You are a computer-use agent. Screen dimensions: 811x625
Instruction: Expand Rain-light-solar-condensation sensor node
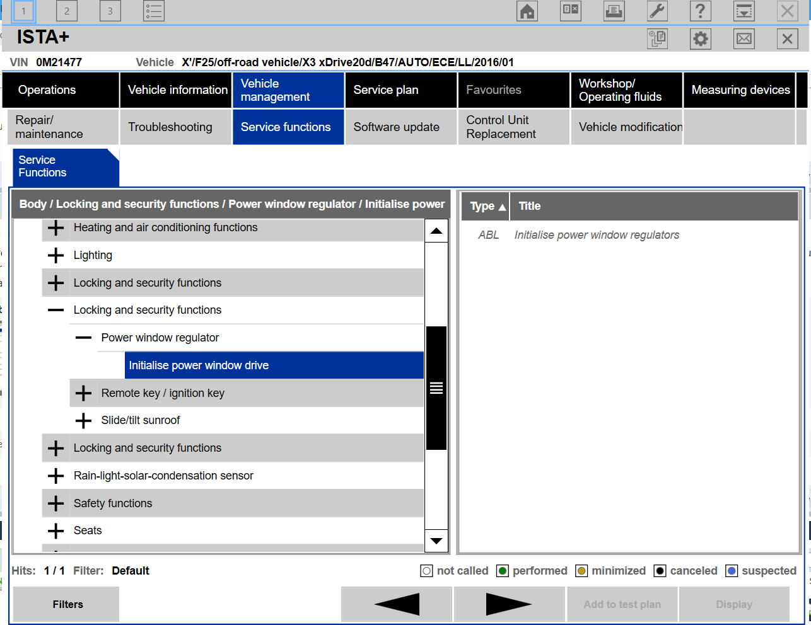click(56, 476)
